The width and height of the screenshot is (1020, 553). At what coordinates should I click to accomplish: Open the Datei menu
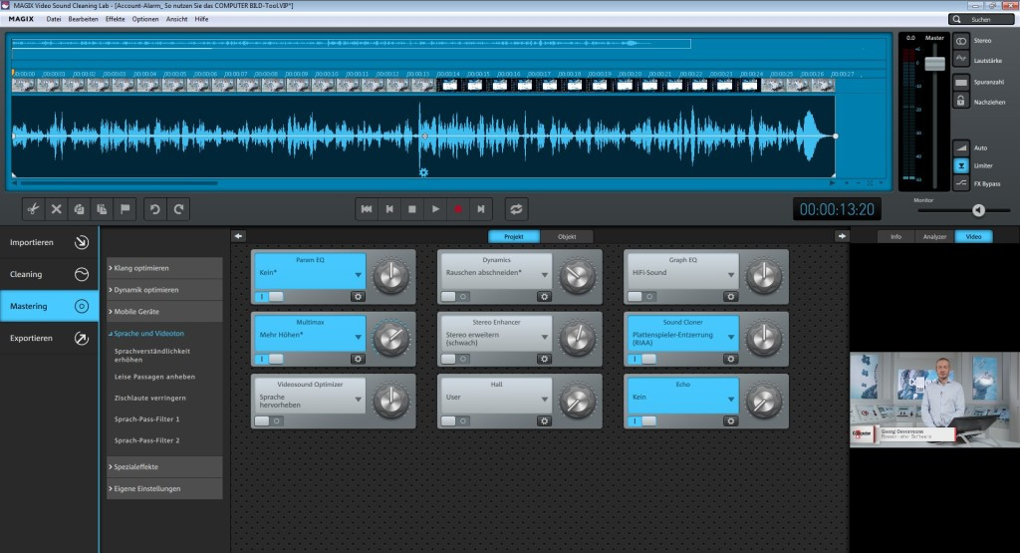(x=54, y=20)
